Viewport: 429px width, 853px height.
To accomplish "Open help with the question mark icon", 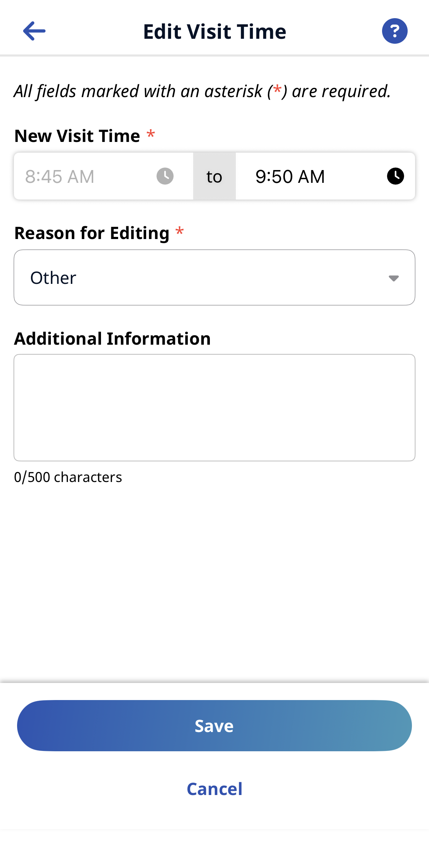I will click(394, 31).
